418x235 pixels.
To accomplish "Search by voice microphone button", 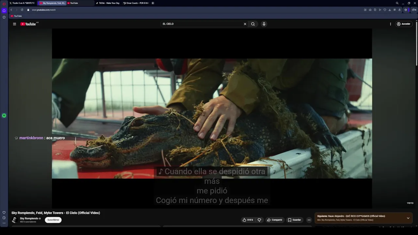I will click(264, 24).
